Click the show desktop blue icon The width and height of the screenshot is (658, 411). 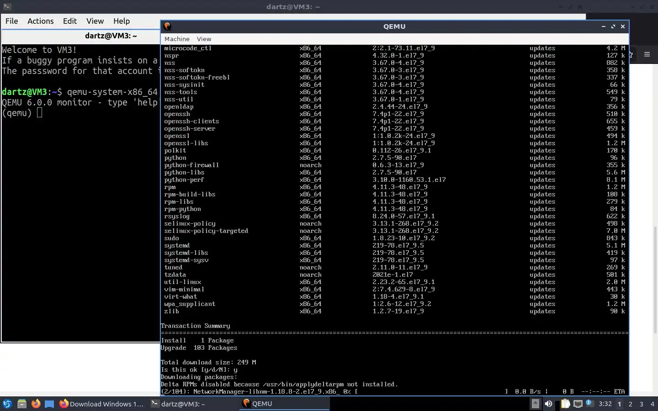coord(49,404)
